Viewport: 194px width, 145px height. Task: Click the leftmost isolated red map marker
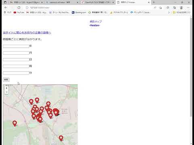[15, 123]
